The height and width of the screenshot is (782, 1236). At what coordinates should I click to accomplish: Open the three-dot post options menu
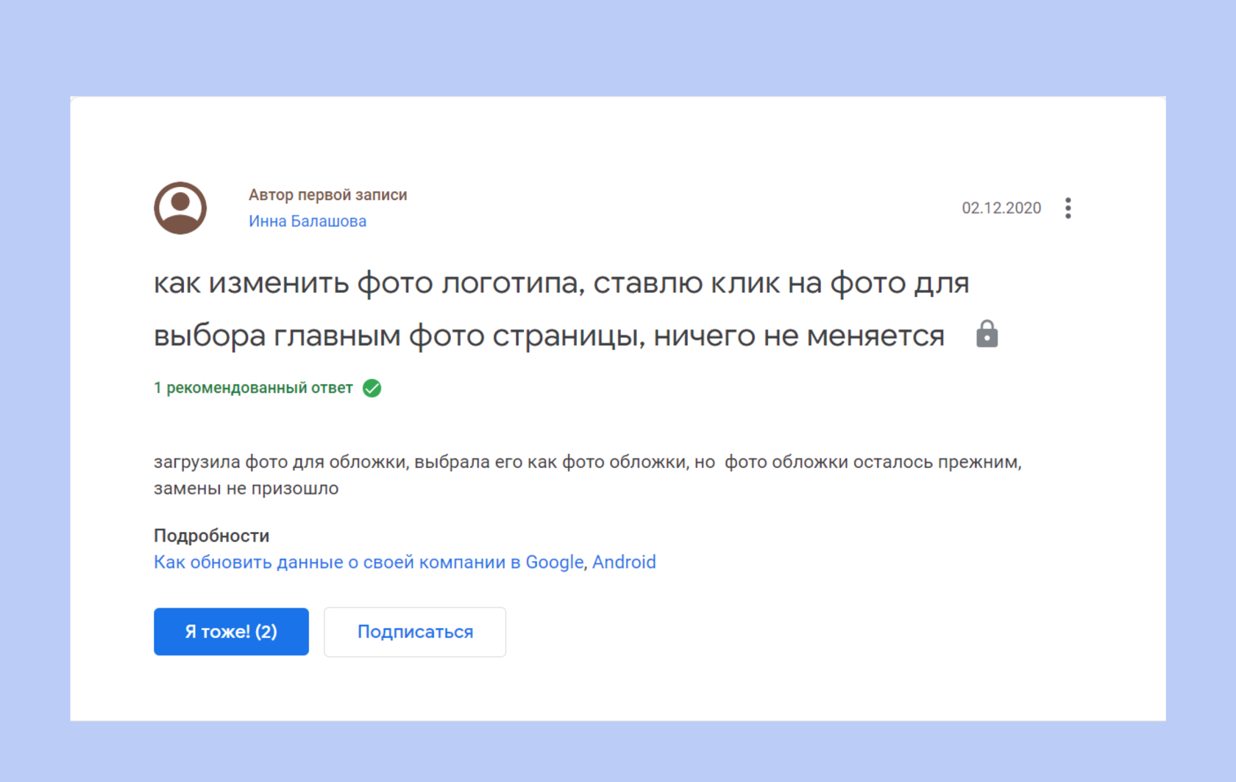click(x=1068, y=208)
